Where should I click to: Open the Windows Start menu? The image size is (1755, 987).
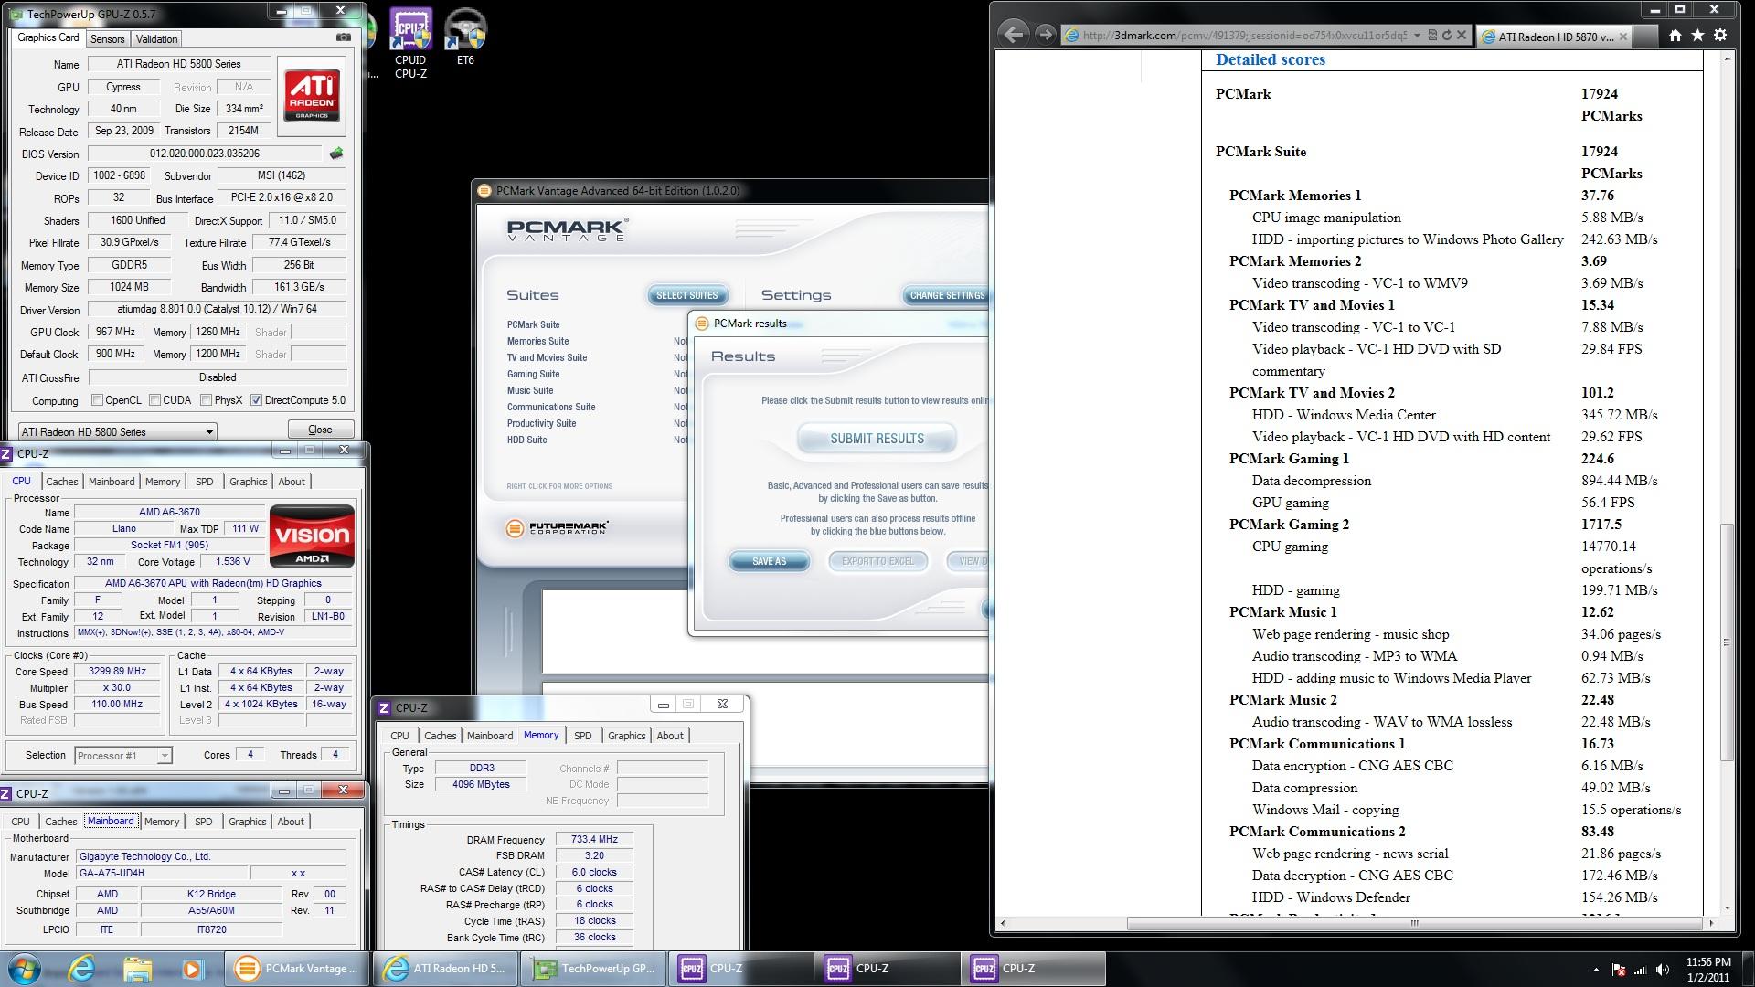pyautogui.click(x=24, y=969)
